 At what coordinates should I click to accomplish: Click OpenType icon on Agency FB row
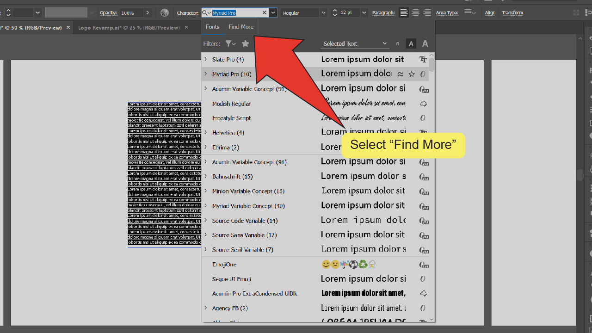(423, 308)
